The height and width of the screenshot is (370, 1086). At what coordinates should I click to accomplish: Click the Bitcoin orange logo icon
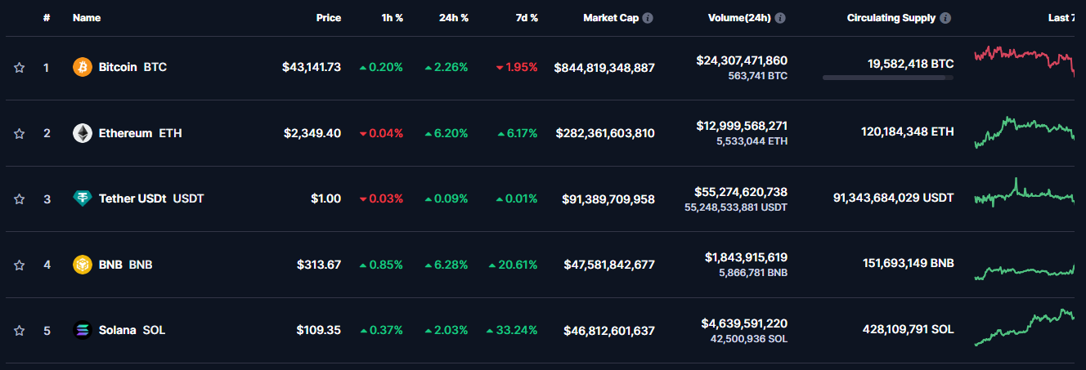[x=83, y=67]
